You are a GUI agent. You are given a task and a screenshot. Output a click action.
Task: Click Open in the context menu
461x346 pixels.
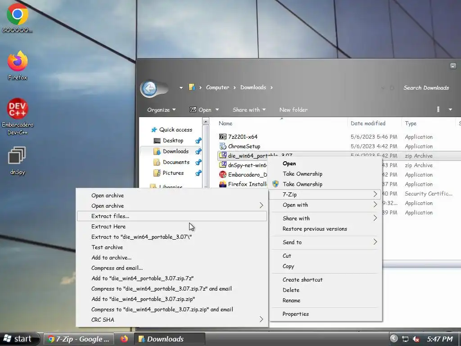(x=325, y=164)
